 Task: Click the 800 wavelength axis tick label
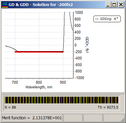point(39,82)
